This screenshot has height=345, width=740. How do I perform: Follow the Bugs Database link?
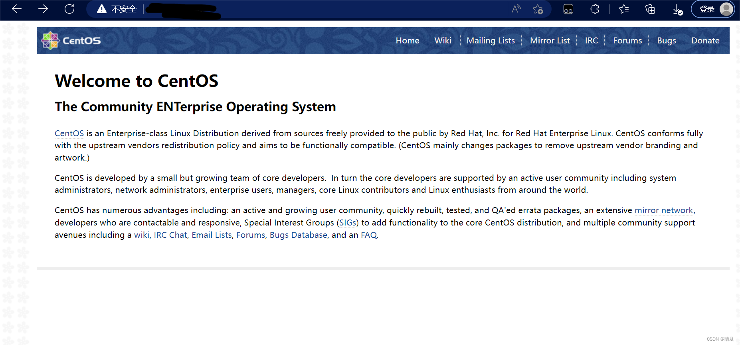pyautogui.click(x=299, y=235)
